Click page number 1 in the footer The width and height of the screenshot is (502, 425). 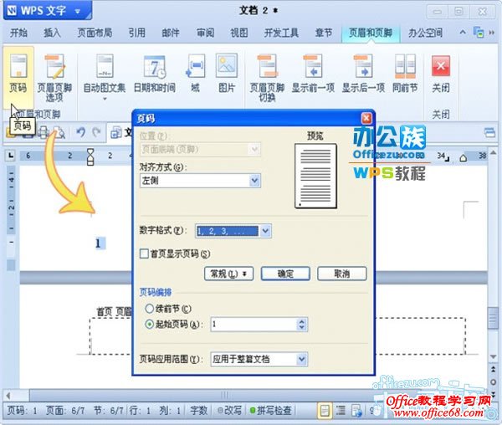click(98, 243)
